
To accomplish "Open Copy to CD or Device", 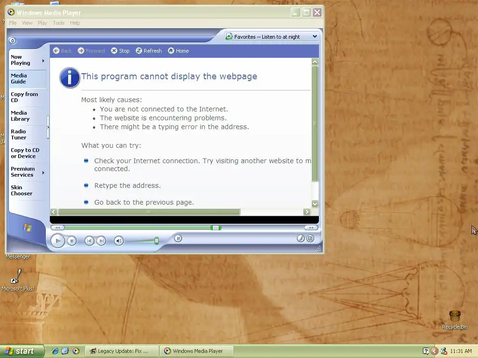I will pos(28,153).
